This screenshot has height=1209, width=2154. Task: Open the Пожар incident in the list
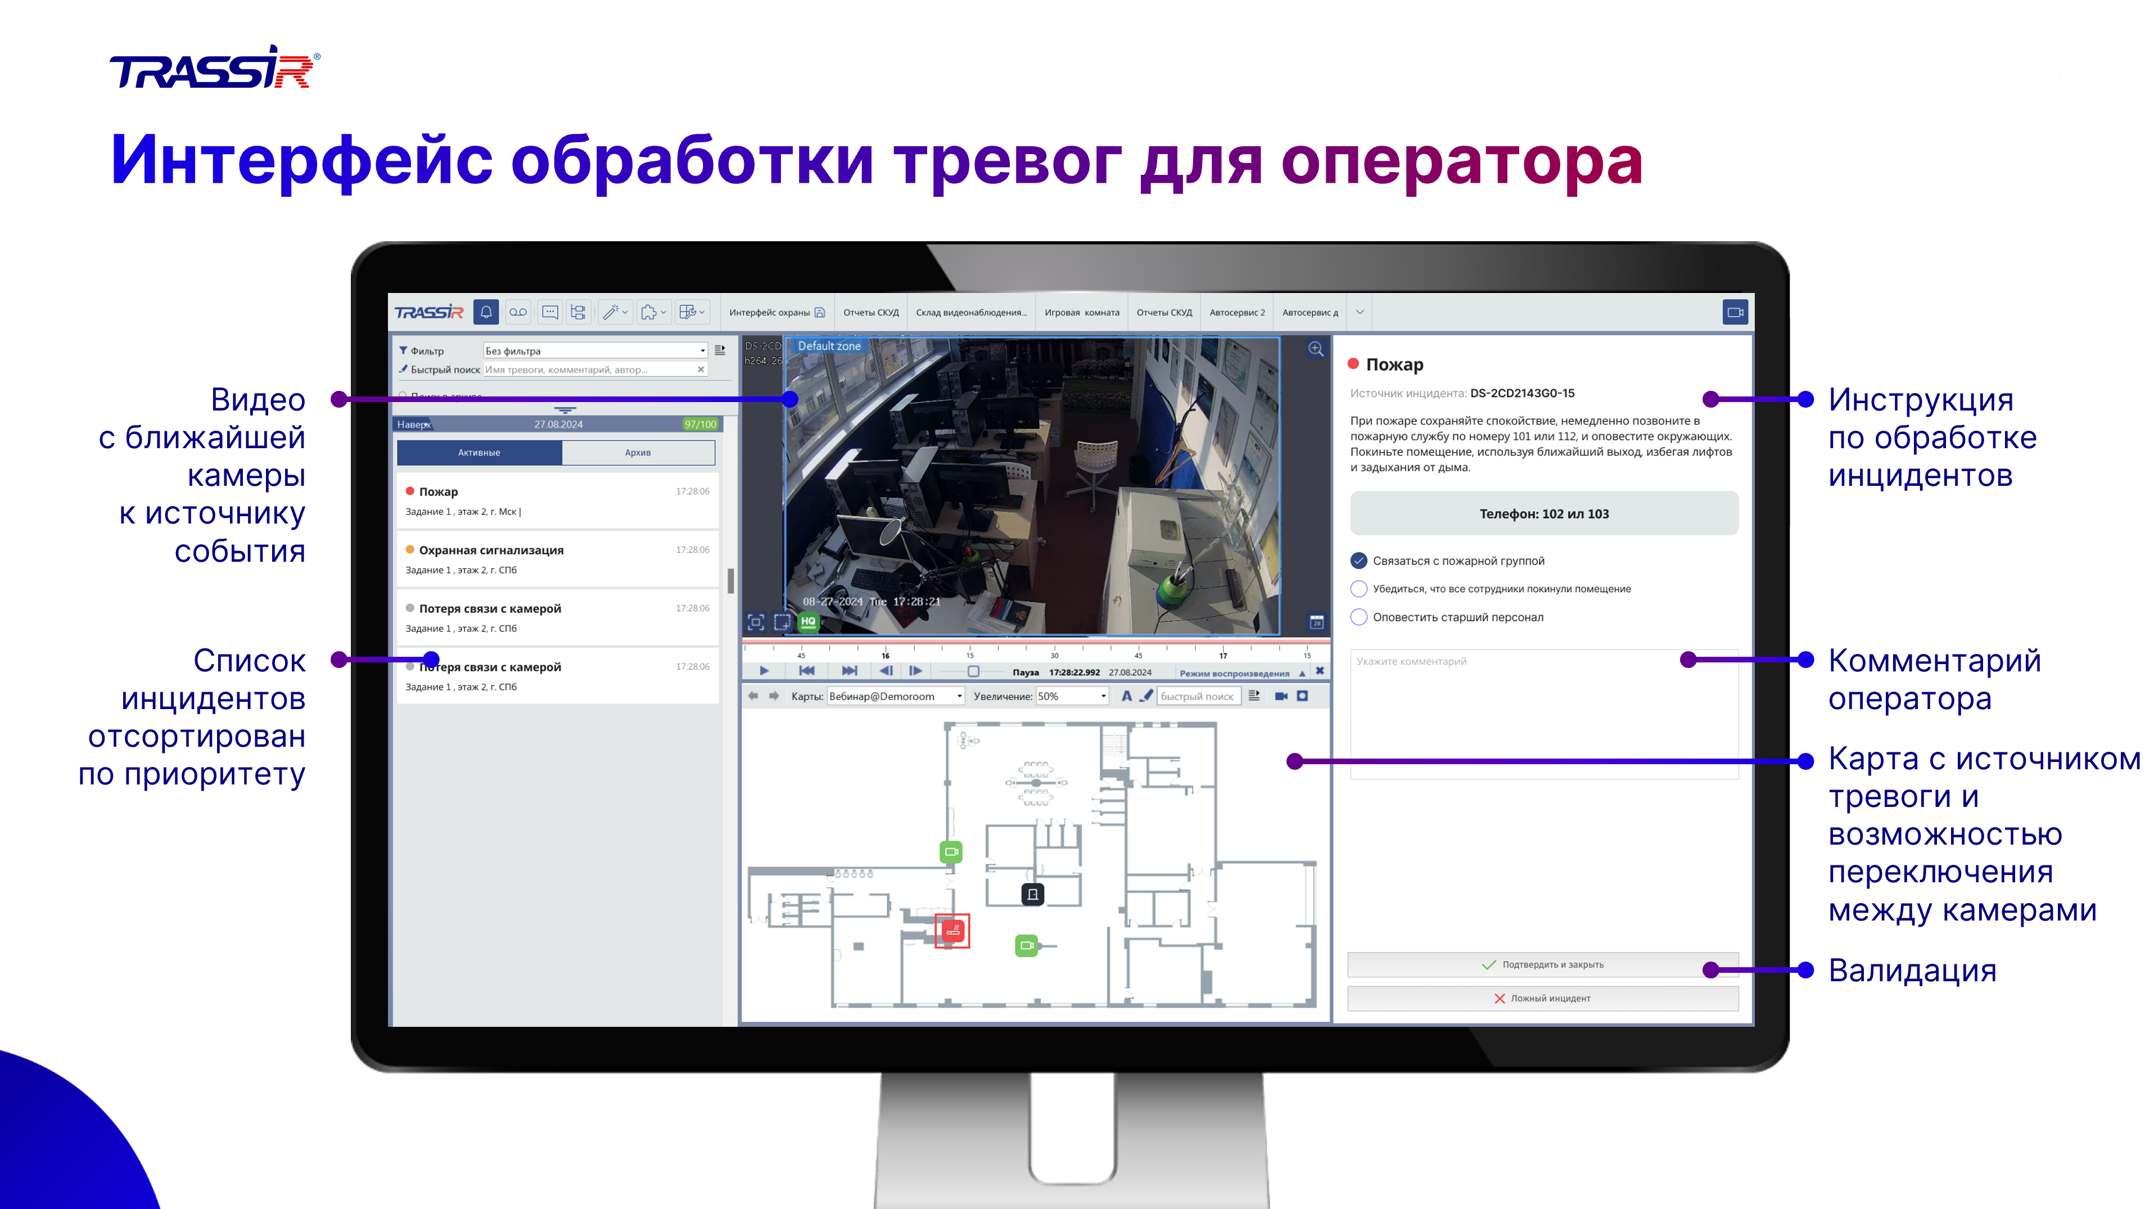coord(557,501)
